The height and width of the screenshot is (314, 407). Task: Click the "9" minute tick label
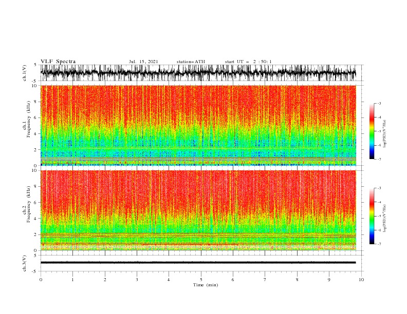[329, 280]
